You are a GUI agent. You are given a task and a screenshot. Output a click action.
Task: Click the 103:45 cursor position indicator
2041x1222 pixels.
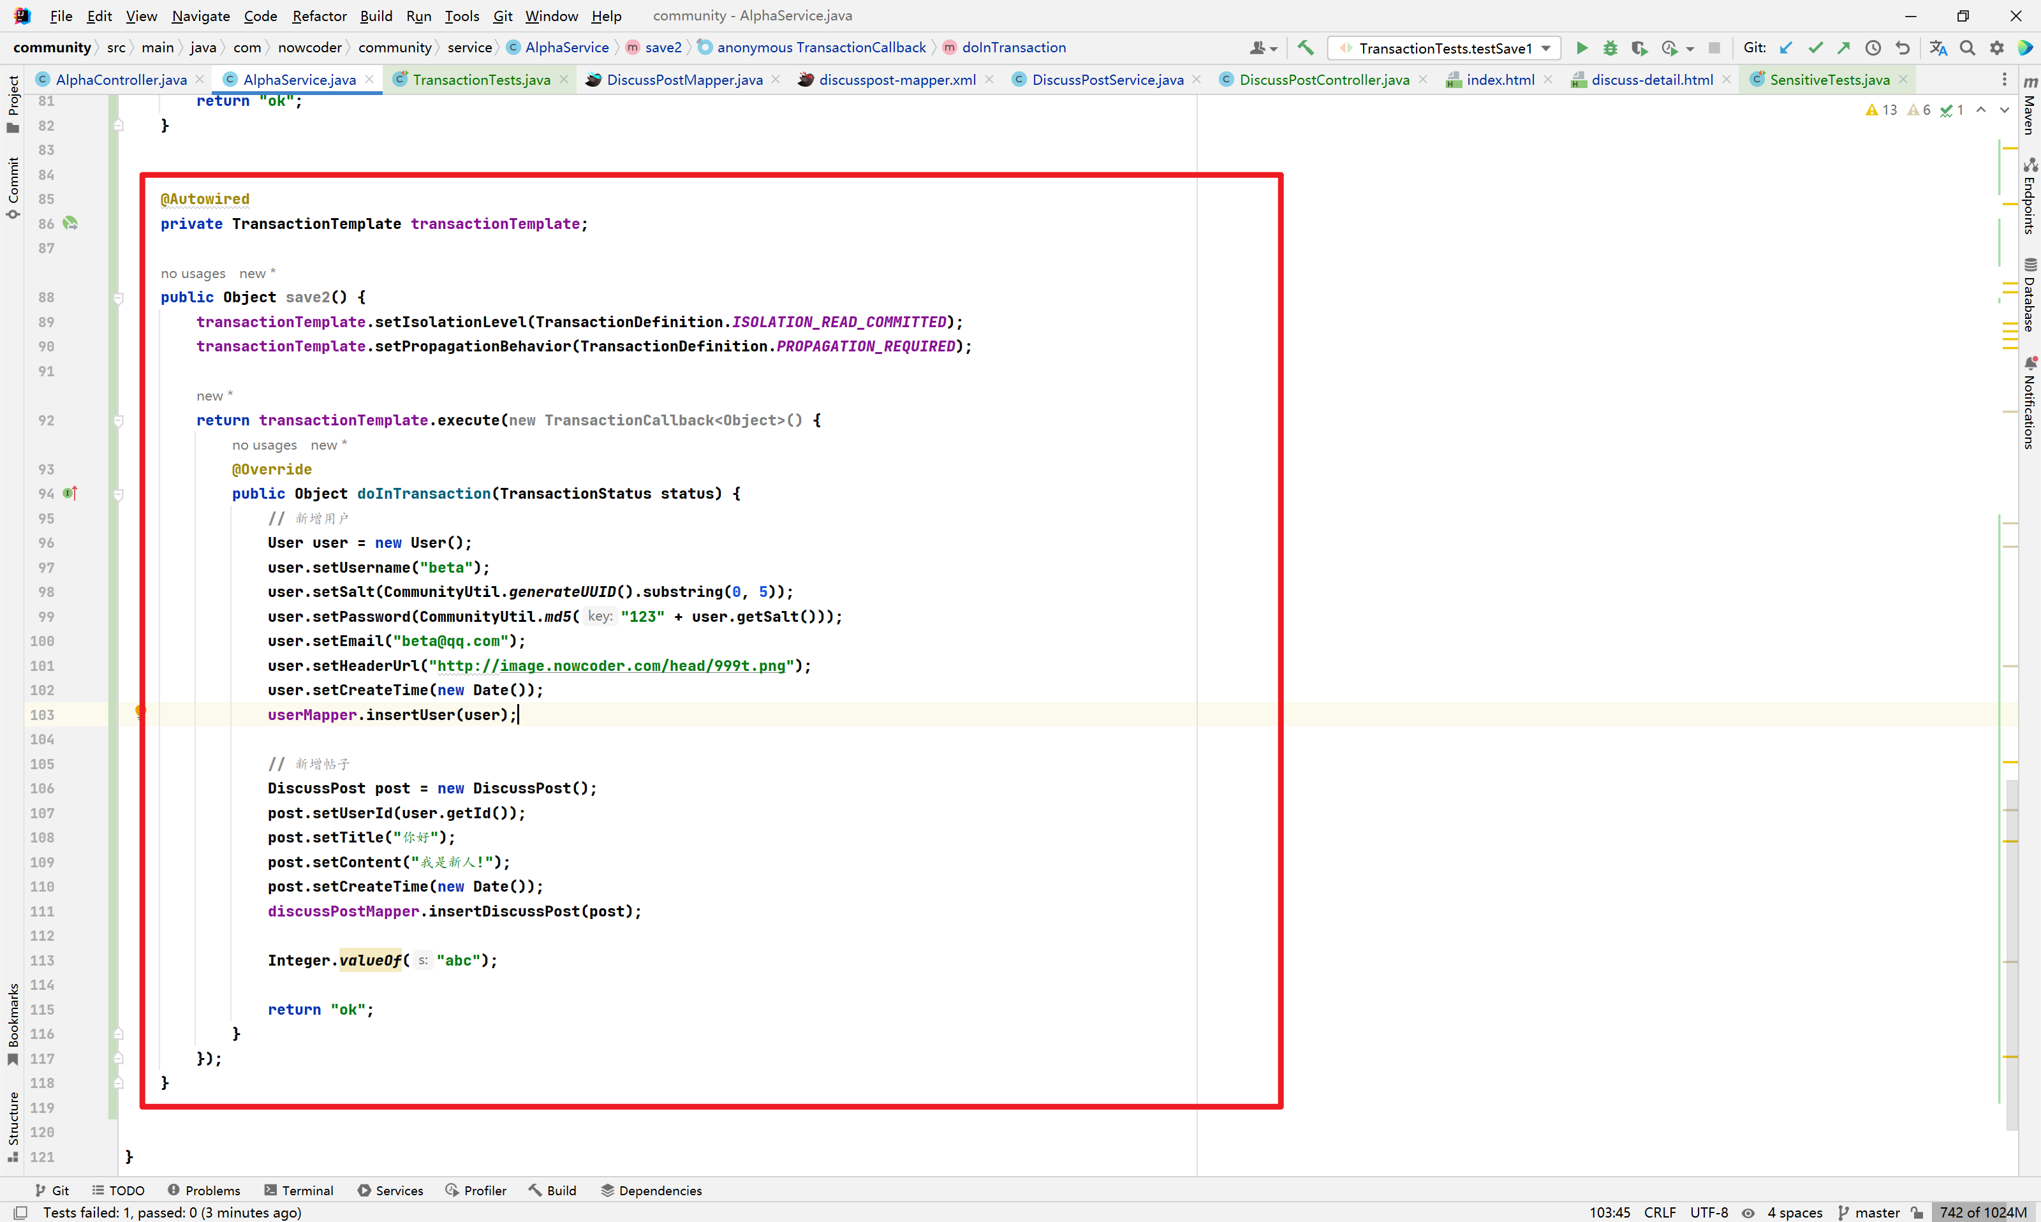[1610, 1212]
